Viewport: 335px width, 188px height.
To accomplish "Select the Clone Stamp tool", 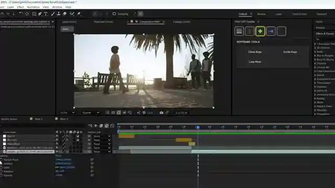I will 59,14.
